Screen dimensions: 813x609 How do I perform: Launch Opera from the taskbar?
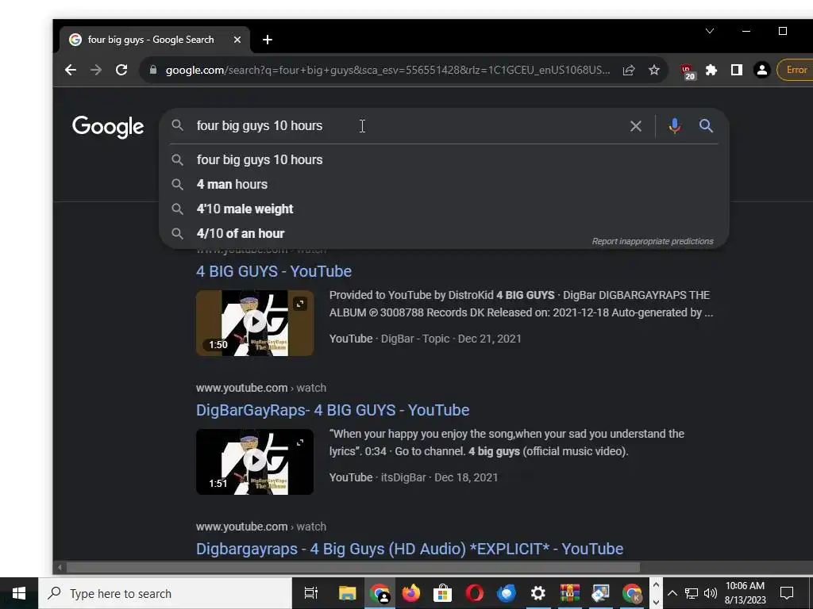(475, 593)
